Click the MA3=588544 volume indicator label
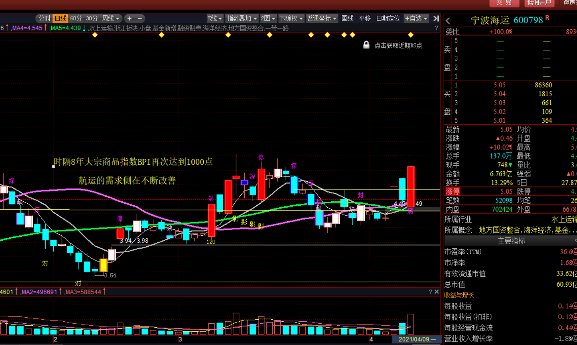The height and width of the screenshot is (345, 577). 83,292
